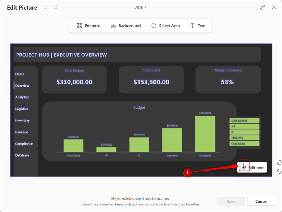
Task: Click the $330,000.00 total budget text
Action: point(74,82)
